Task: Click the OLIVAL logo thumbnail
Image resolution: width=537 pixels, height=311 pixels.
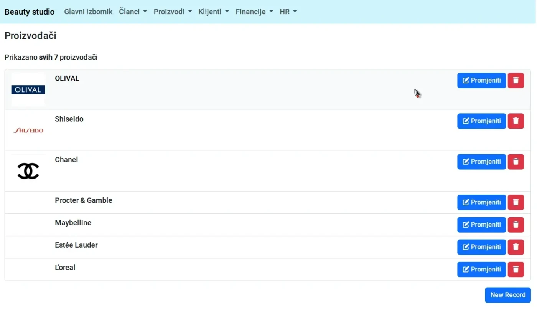Action: coord(28,90)
